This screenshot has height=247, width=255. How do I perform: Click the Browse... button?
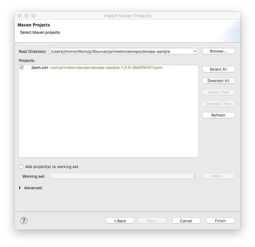218,51
